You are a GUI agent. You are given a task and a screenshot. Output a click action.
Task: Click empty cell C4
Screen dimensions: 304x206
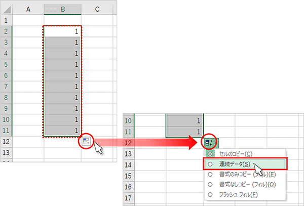coord(97,54)
